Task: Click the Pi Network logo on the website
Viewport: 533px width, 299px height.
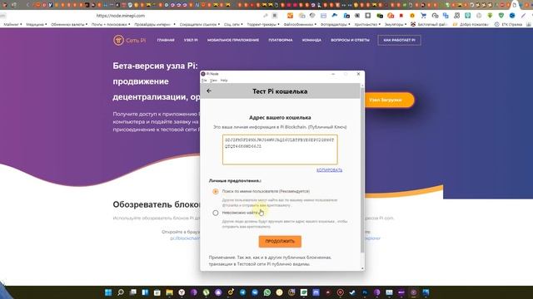Action: point(129,40)
